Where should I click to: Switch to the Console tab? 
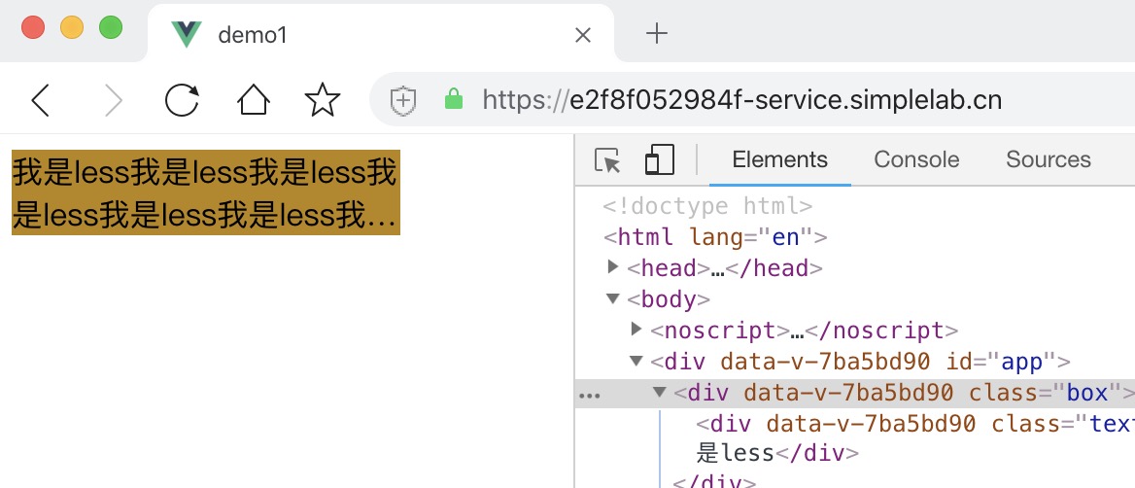916,159
